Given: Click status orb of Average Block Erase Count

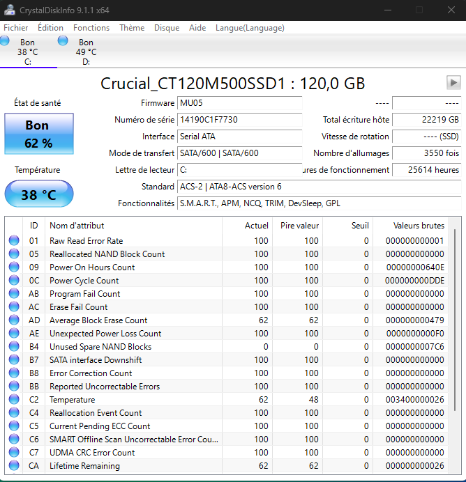Looking at the screenshot, I should point(14,320).
